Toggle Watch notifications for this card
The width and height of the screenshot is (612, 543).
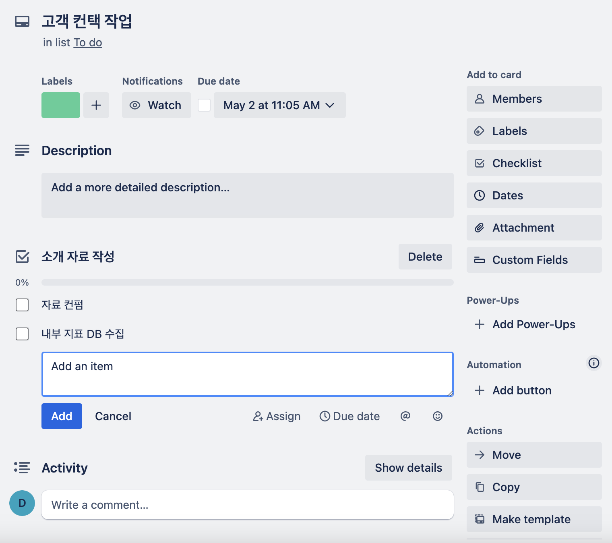point(156,105)
